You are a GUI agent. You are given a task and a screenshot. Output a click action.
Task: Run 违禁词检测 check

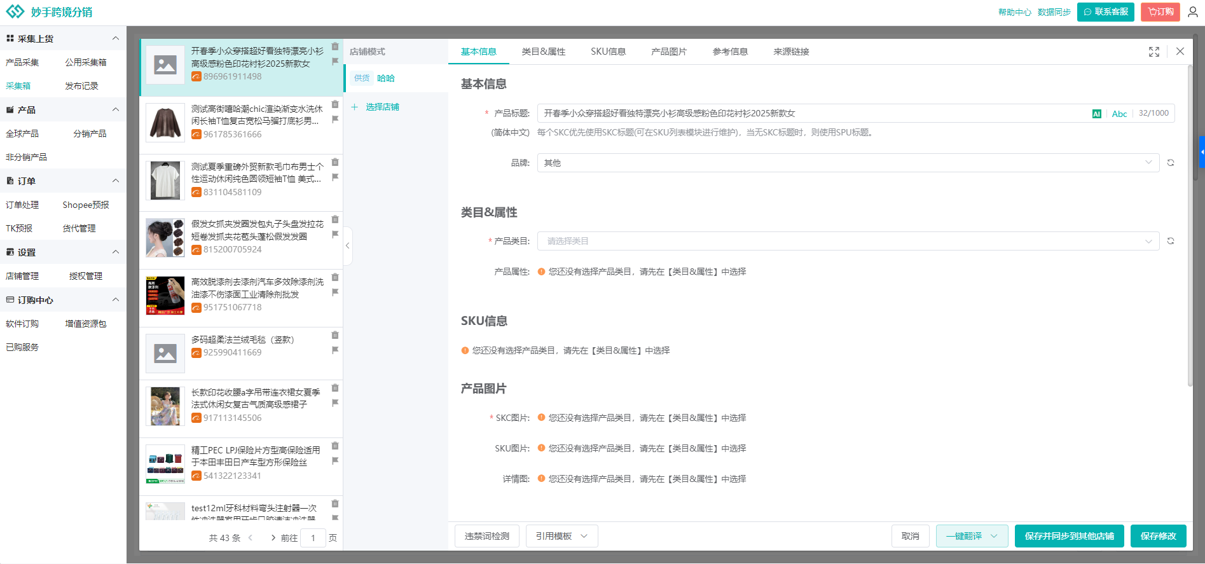(486, 536)
